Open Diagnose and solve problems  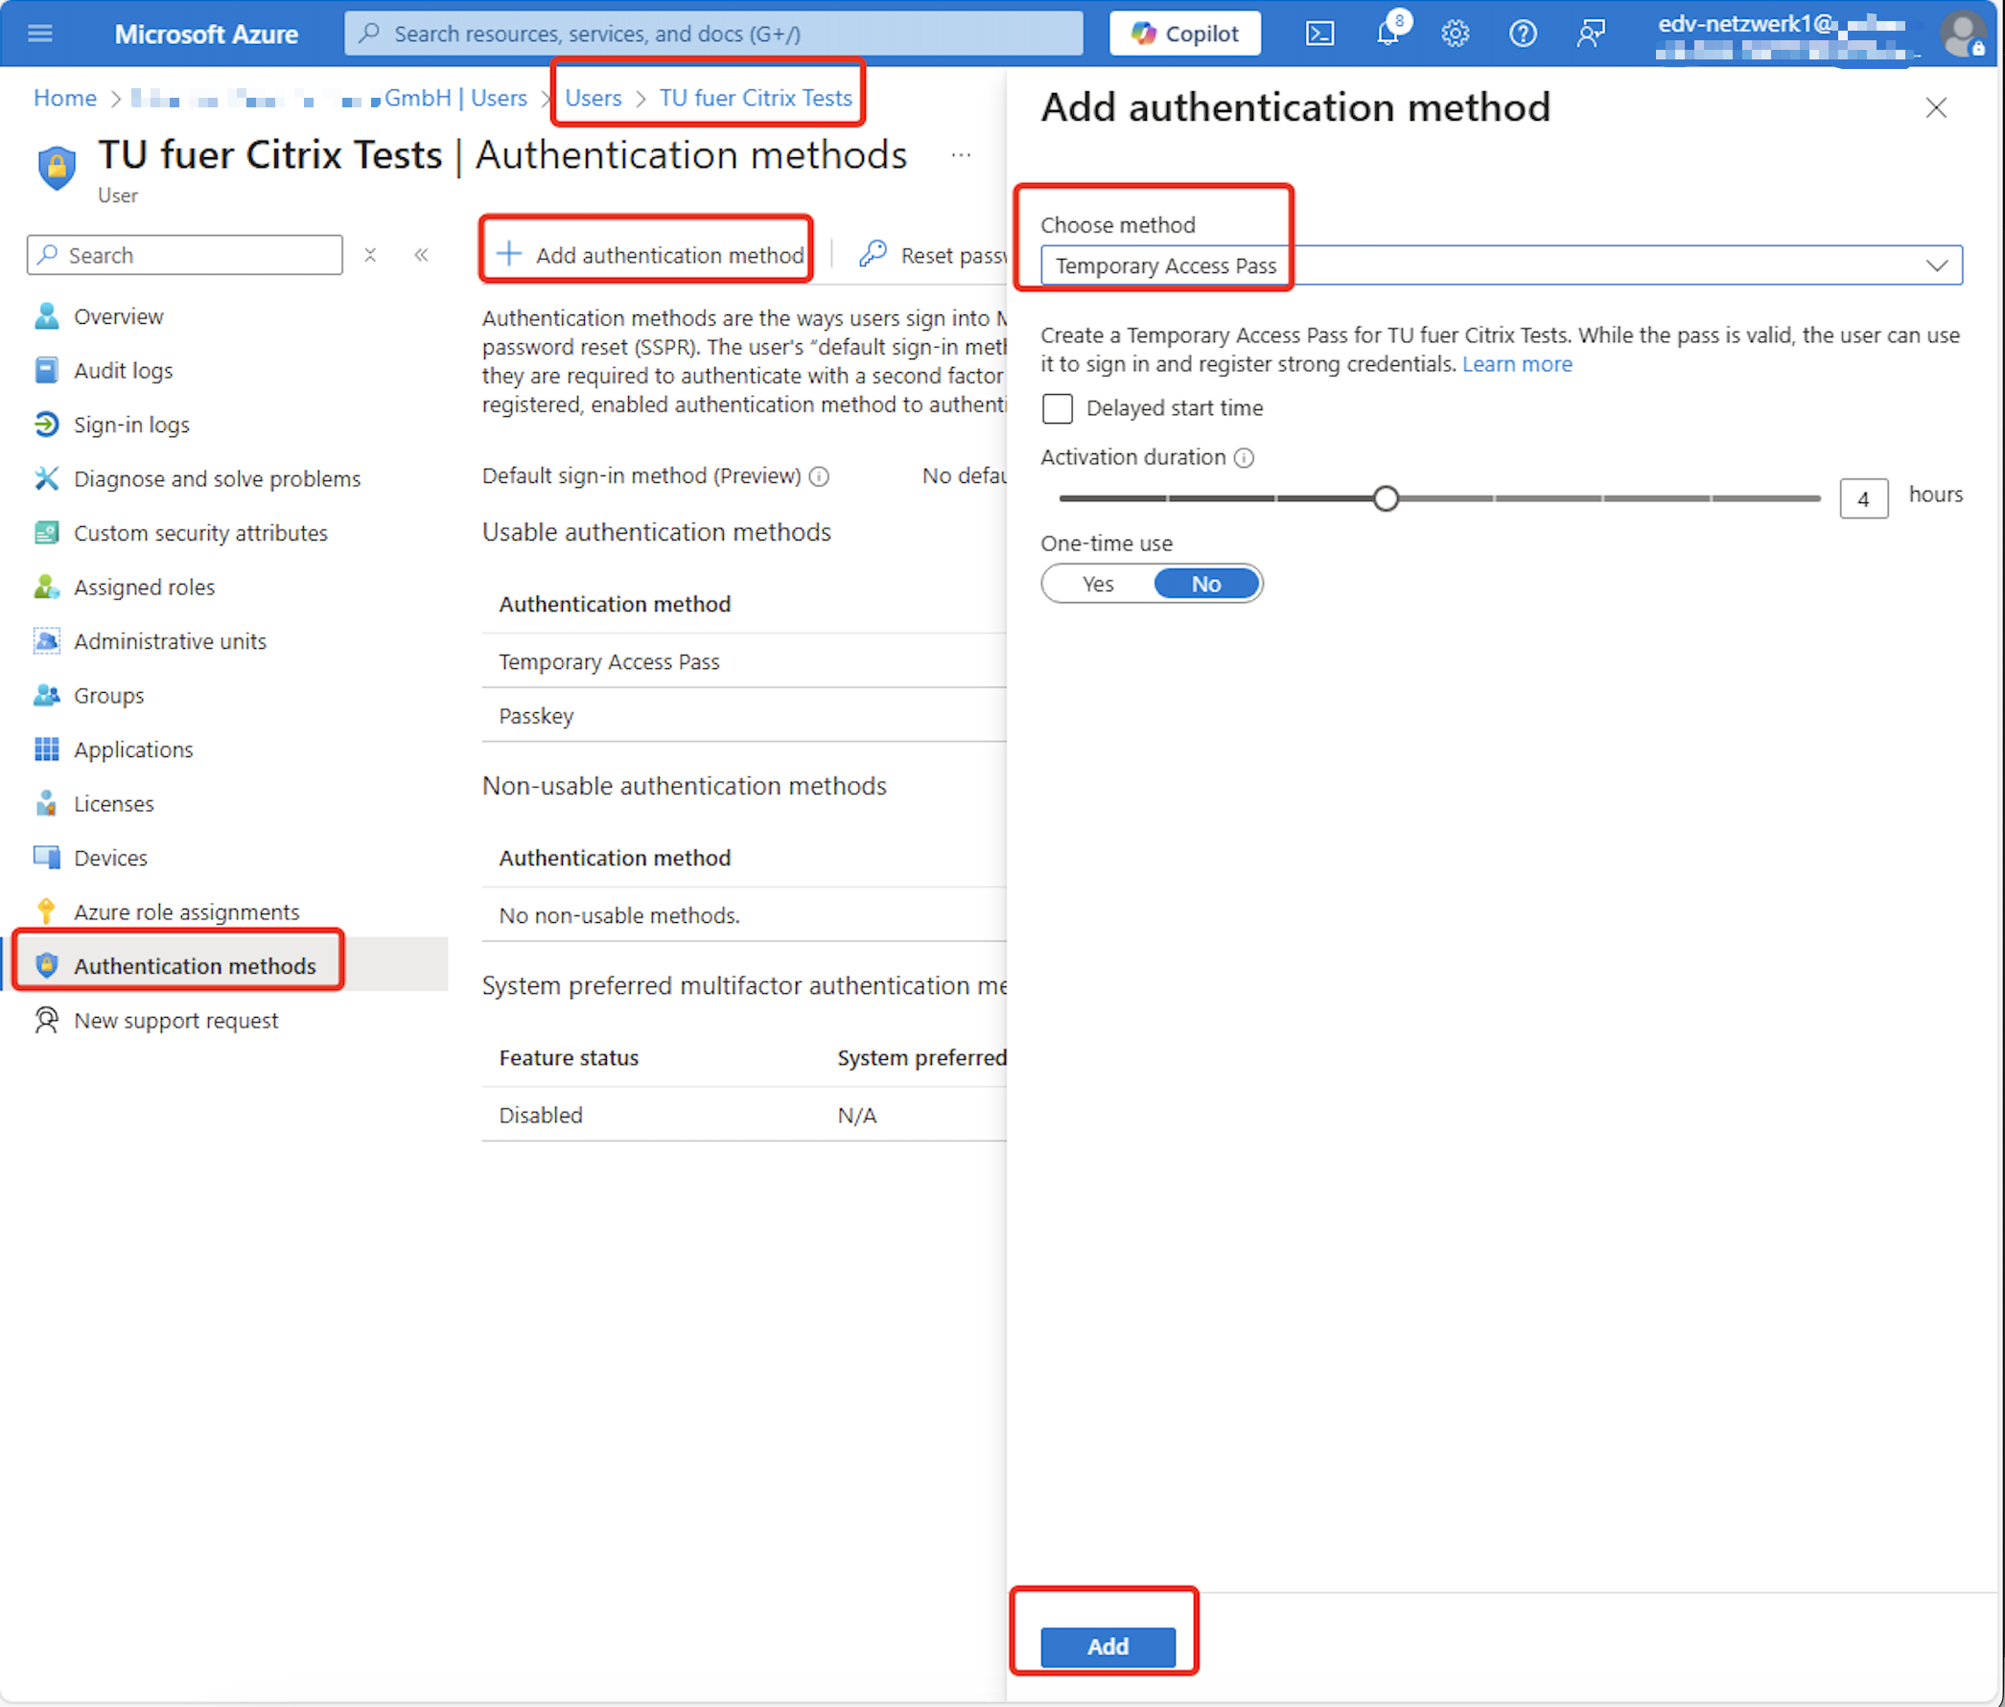pos(217,478)
